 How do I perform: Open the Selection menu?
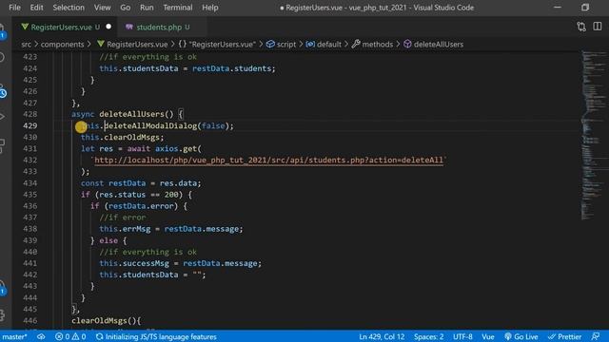69,8
